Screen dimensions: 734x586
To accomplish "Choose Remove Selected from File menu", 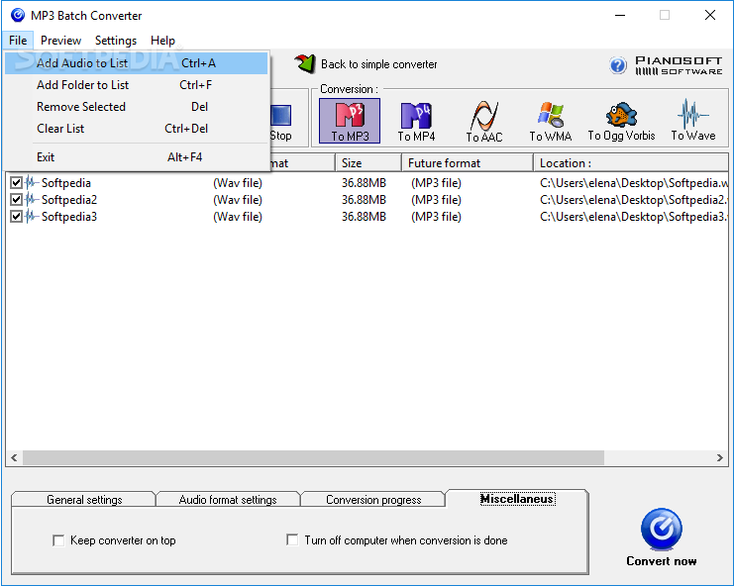I will click(137, 107).
